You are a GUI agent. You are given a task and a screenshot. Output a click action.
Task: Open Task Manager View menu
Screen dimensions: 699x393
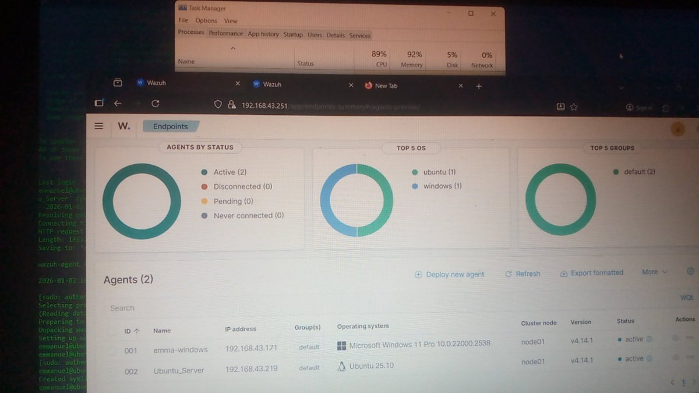coord(231,21)
